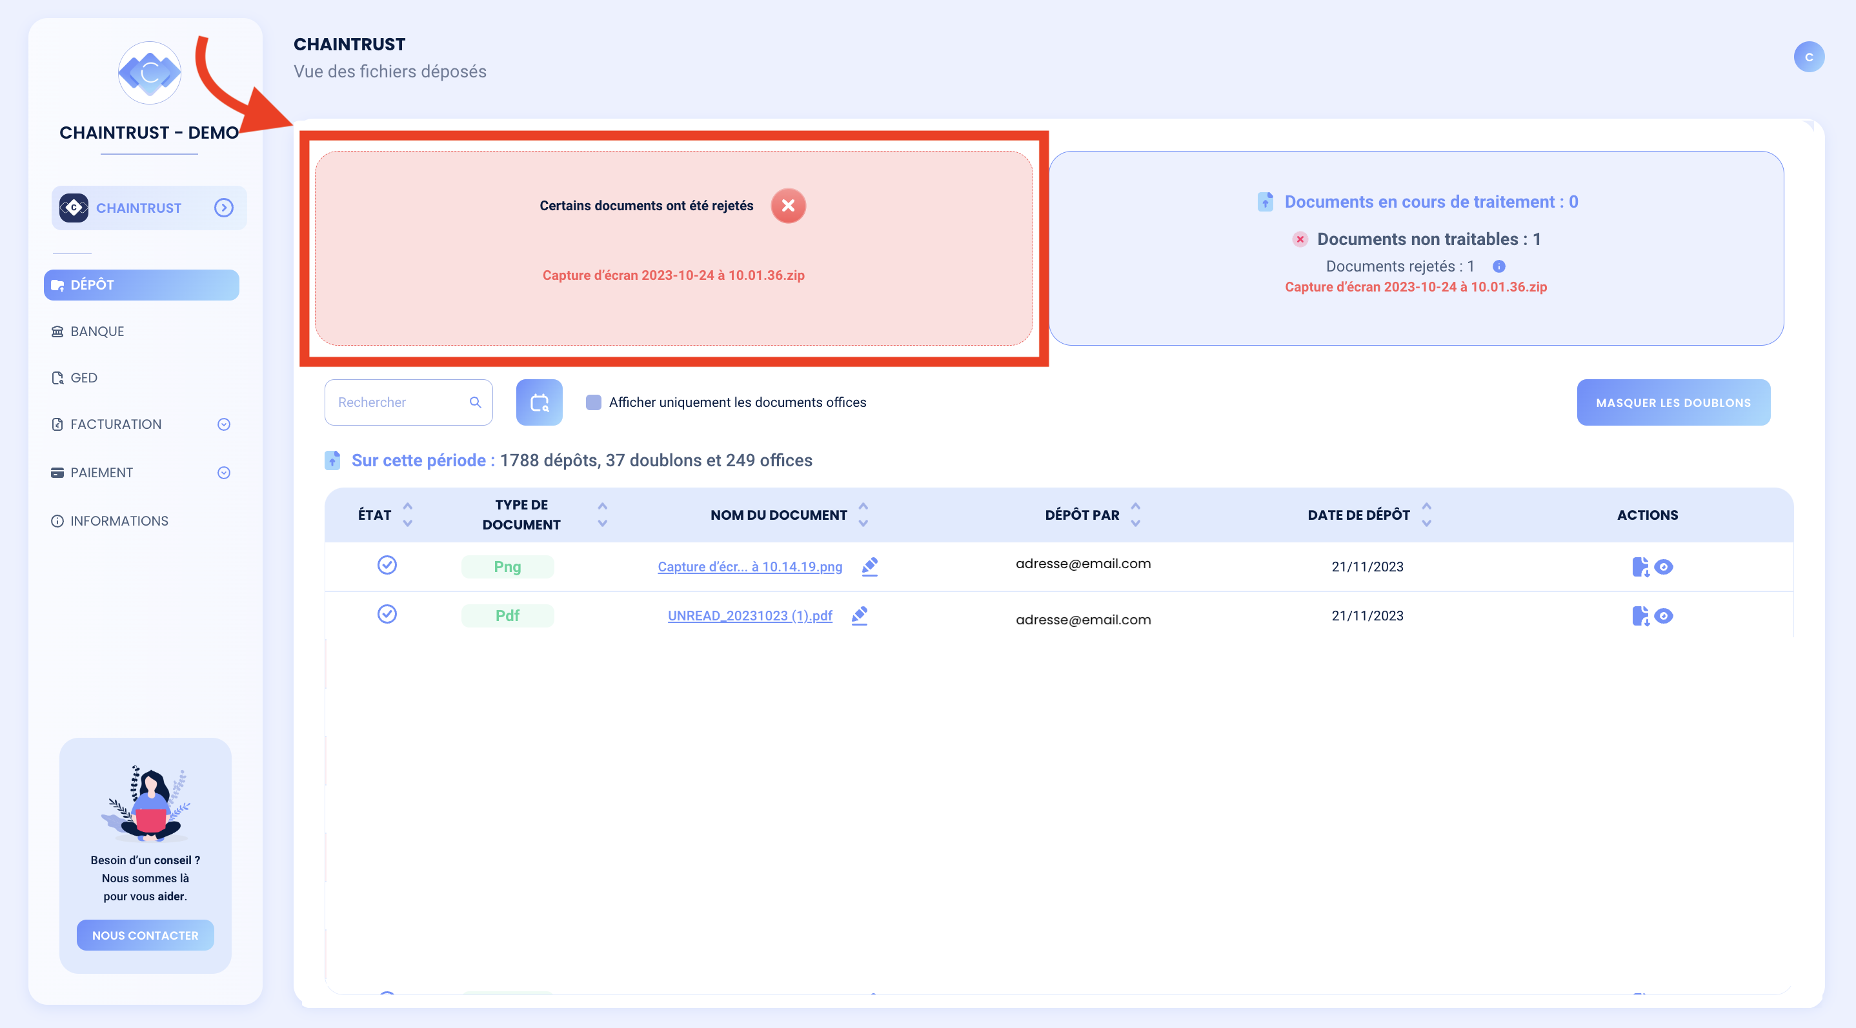This screenshot has width=1856, height=1028.
Task: Open the Capture d'écr... à 10.14.19.png link
Action: [750, 566]
